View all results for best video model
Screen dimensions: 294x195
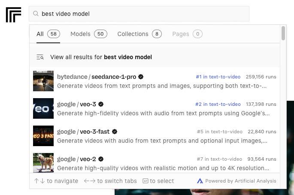(x=155, y=57)
